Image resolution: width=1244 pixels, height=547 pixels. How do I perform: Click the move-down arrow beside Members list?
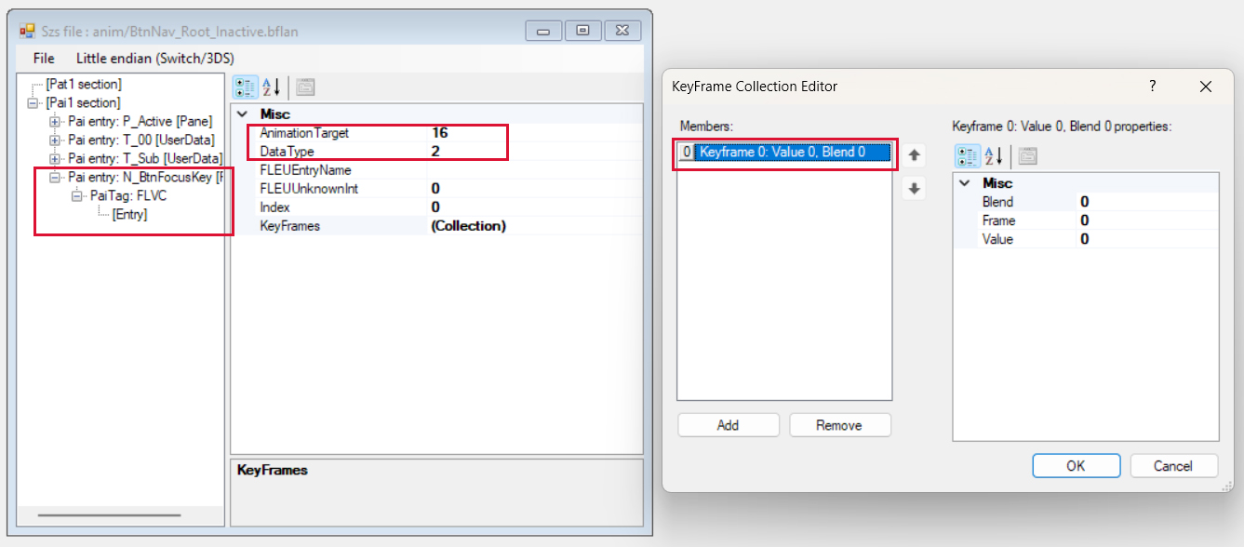(913, 188)
